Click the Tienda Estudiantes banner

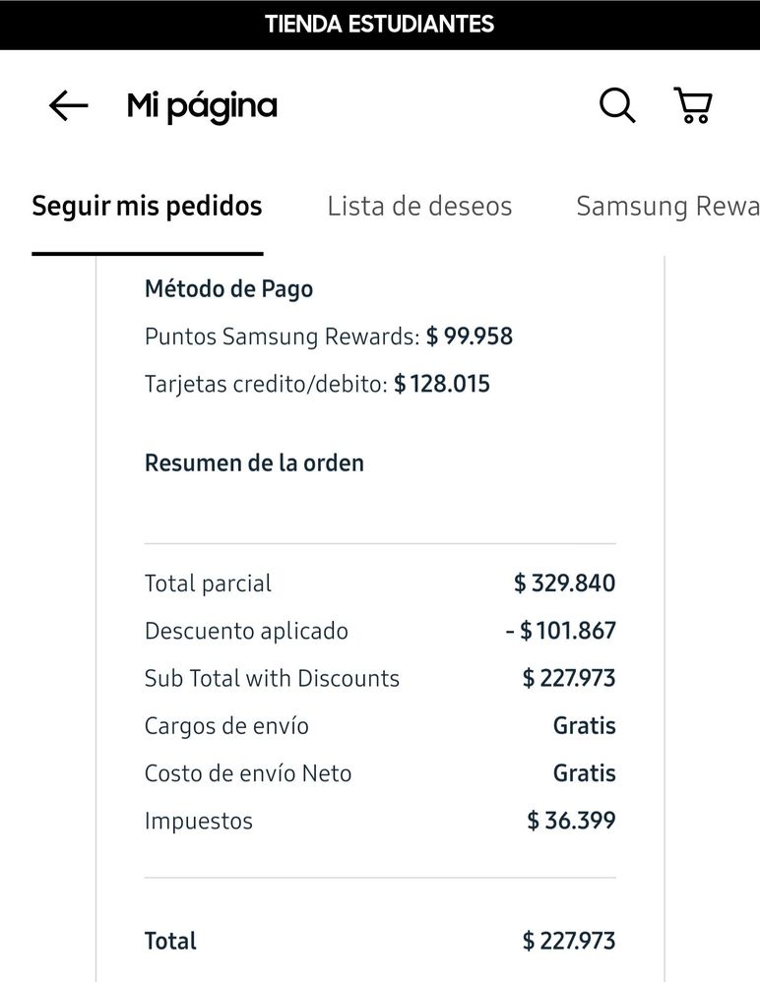(x=380, y=25)
